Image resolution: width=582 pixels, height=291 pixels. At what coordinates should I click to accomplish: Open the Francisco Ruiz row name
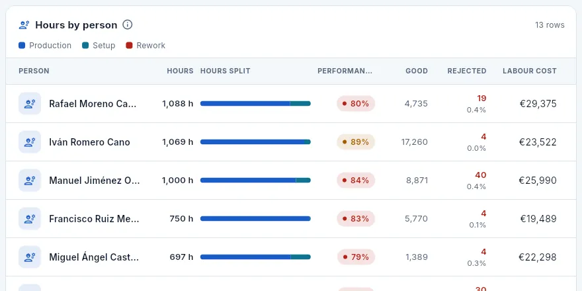click(94, 219)
